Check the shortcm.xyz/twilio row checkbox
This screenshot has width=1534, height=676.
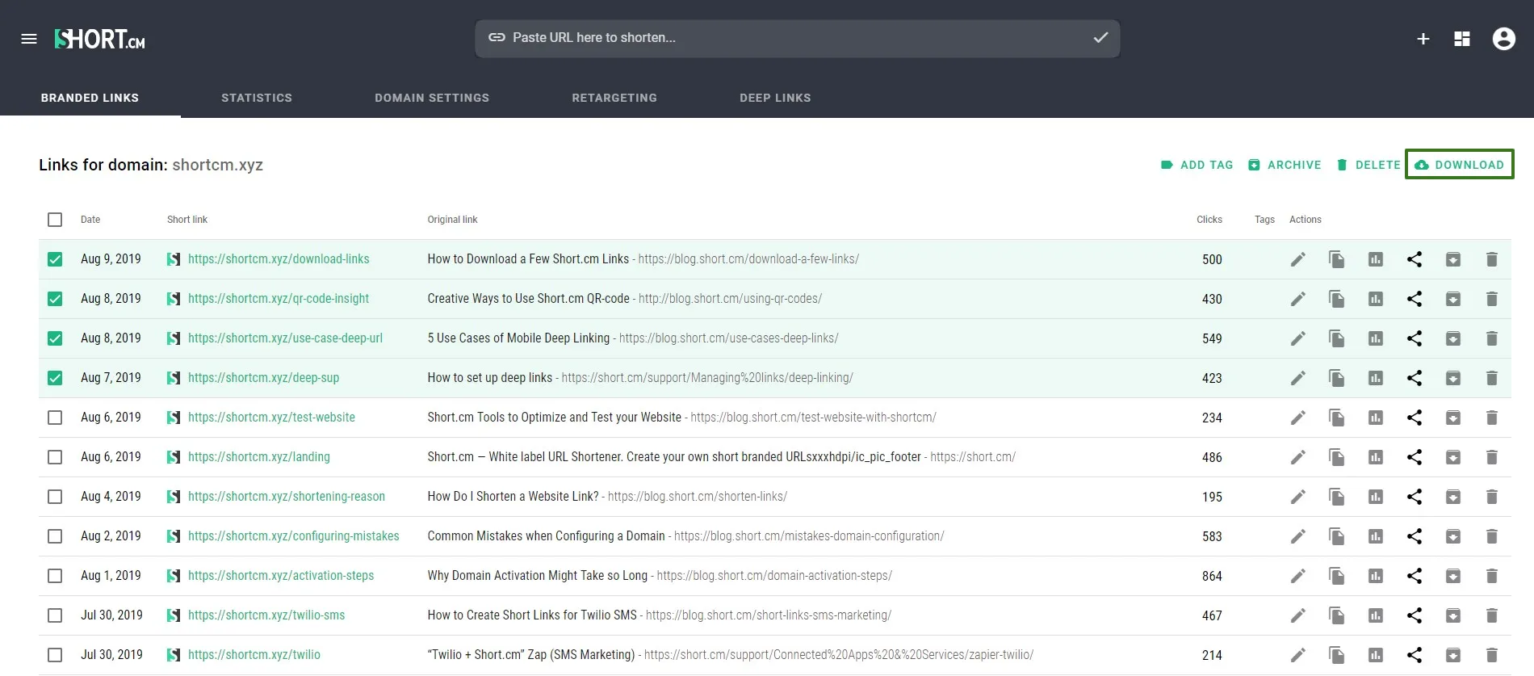pyautogui.click(x=55, y=655)
